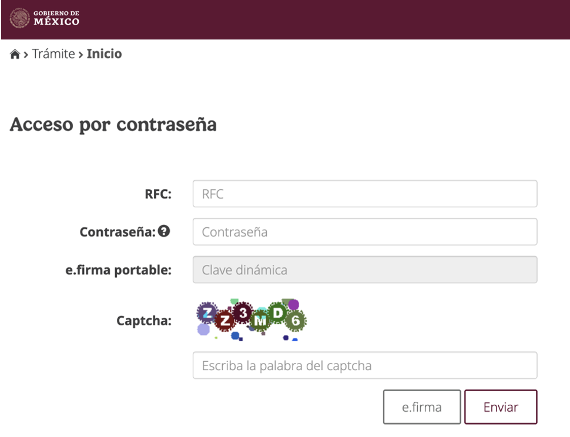570x437 pixels.
Task: Click the chevron after the home icon
Action: pyautogui.click(x=26, y=54)
